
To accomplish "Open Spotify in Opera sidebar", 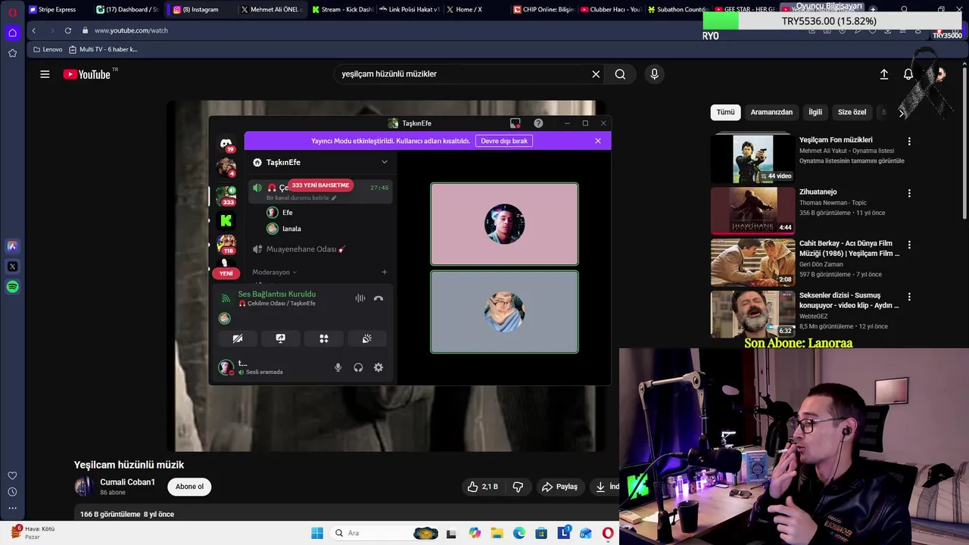I will click(12, 287).
